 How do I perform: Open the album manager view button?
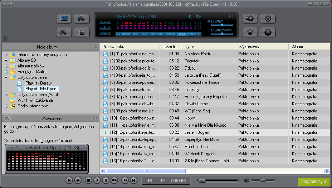64,19
